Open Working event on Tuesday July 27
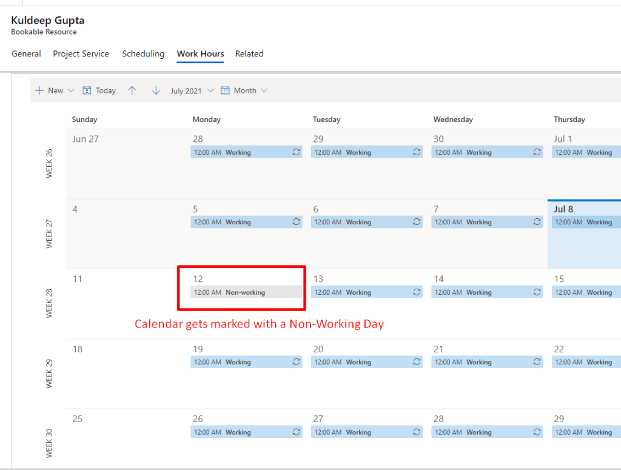This screenshot has width=621, height=470. click(360, 432)
